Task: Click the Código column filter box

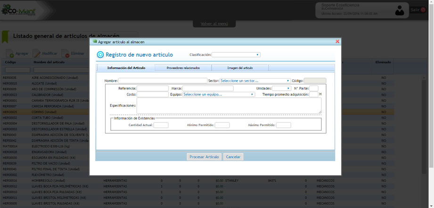Action: [x=17, y=70]
